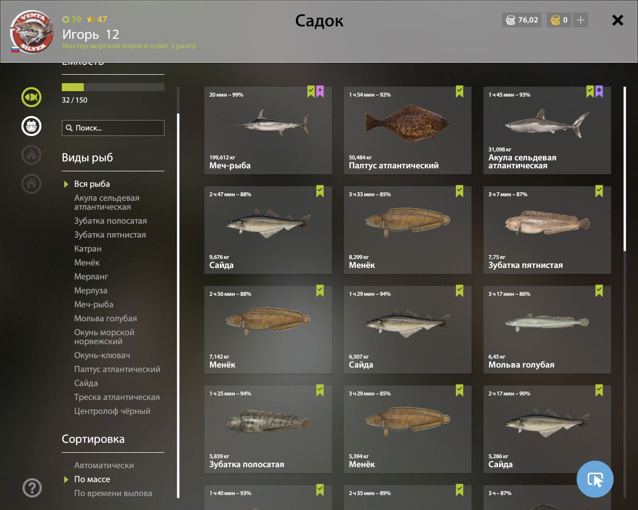Click the Поиск search field
The width and height of the screenshot is (638, 510).
click(x=113, y=128)
